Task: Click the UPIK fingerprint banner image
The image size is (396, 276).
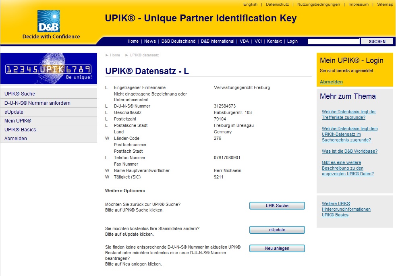Action: click(49, 69)
